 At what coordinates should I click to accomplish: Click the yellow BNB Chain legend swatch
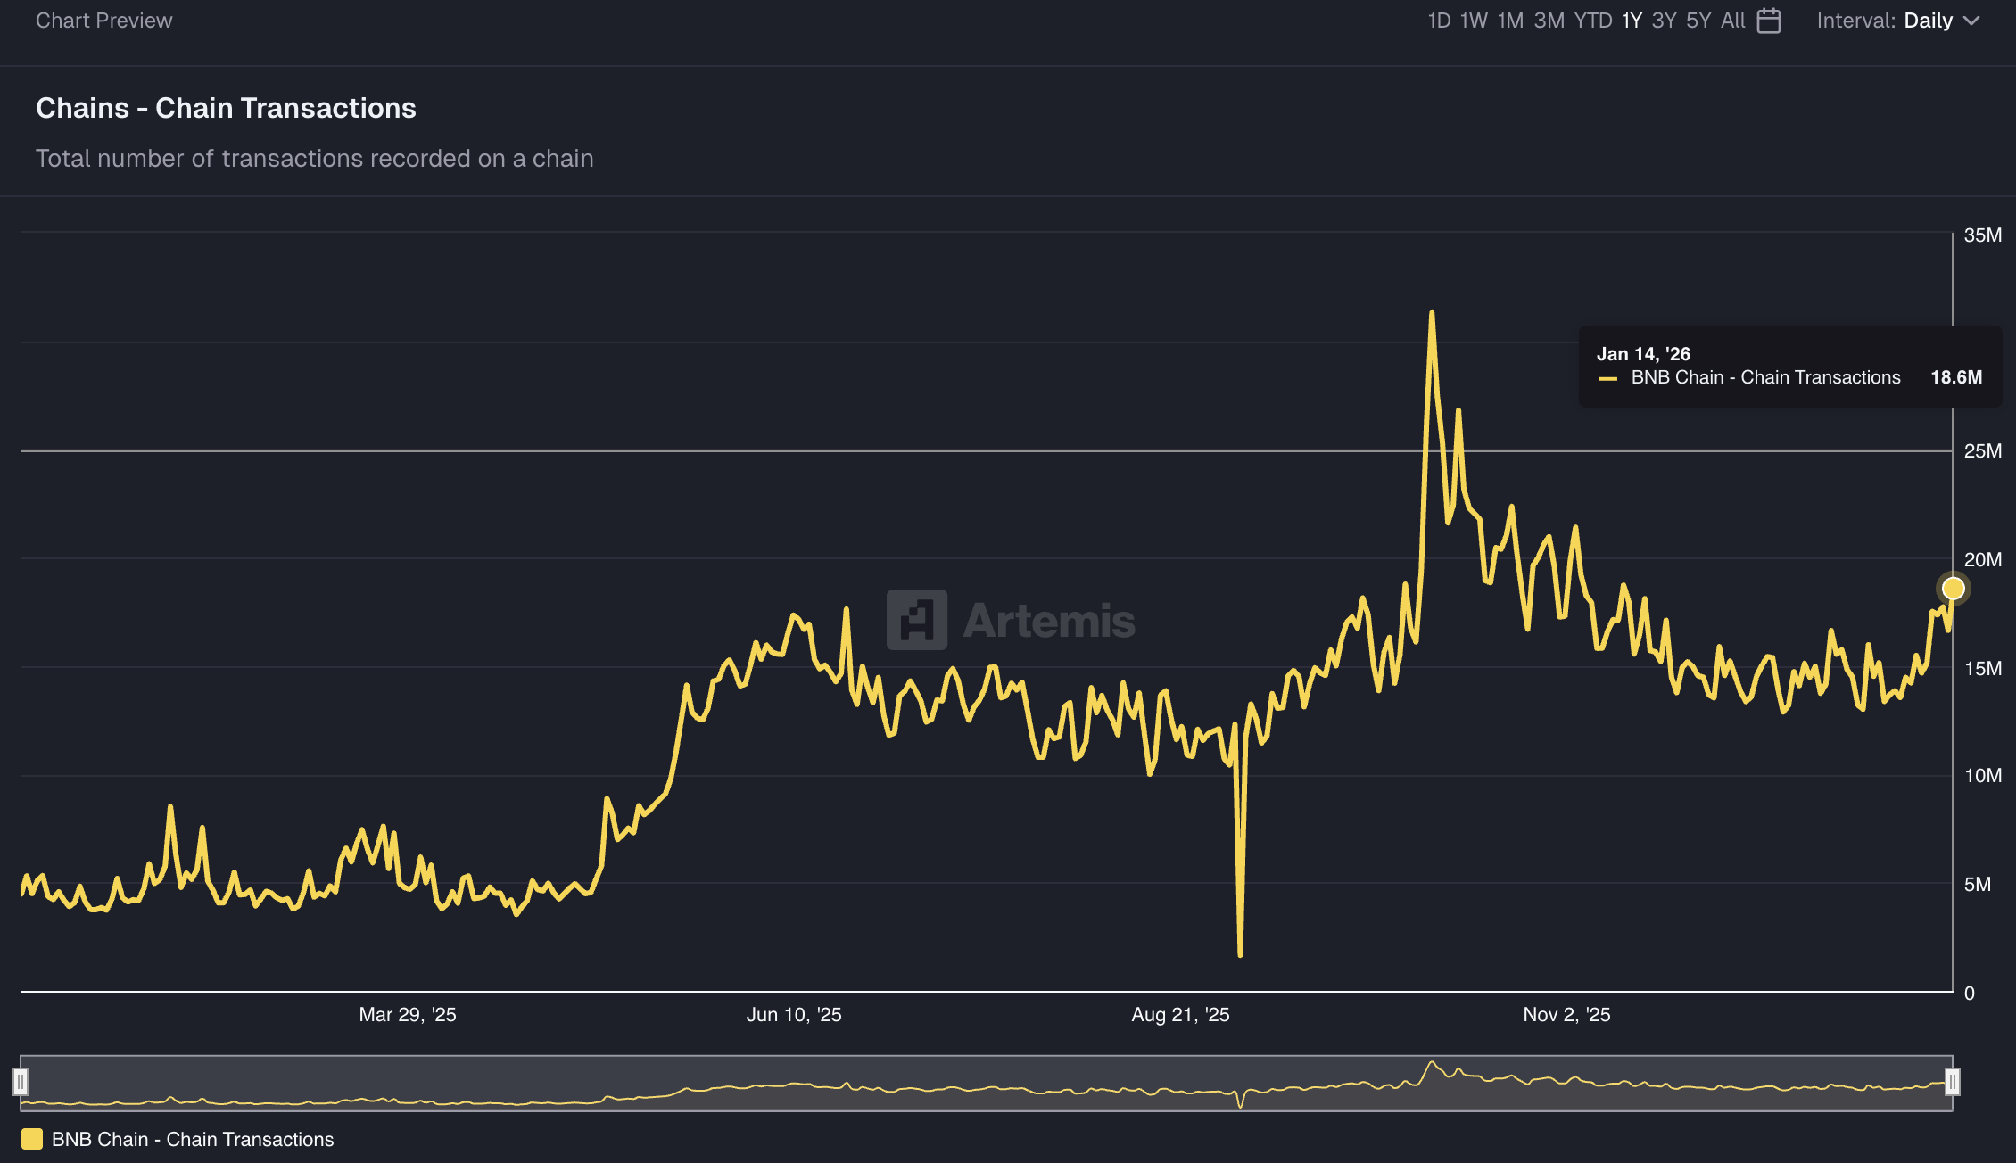(x=32, y=1139)
